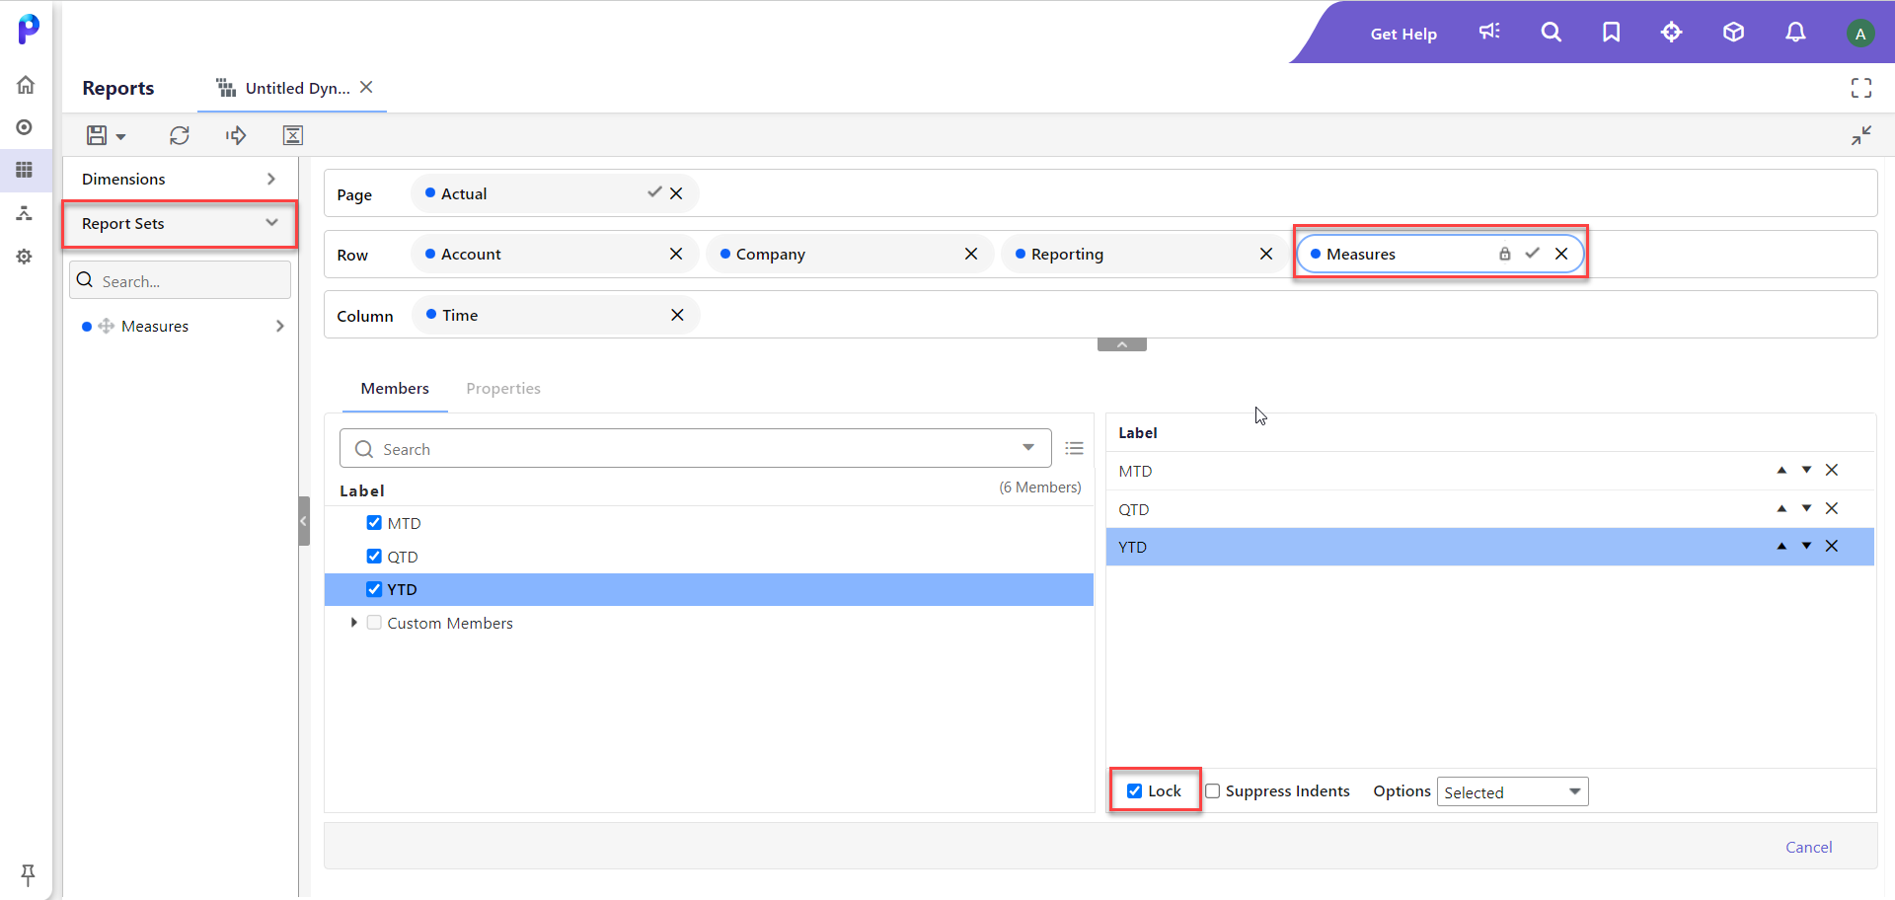
Task: Click the pin icon at sidebar bottom
Action: click(28, 874)
